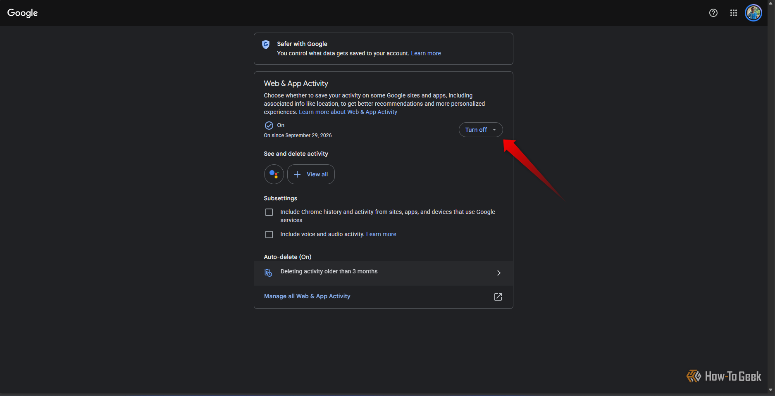Click the See and delete activity heading
775x396 pixels.
pos(296,154)
